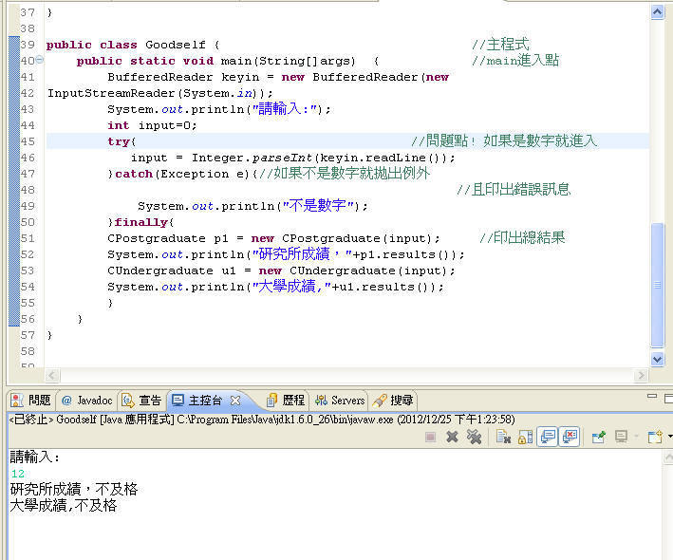Click the comment '//主程式'
Image resolution: width=673 pixels, height=560 pixels.
coord(500,45)
